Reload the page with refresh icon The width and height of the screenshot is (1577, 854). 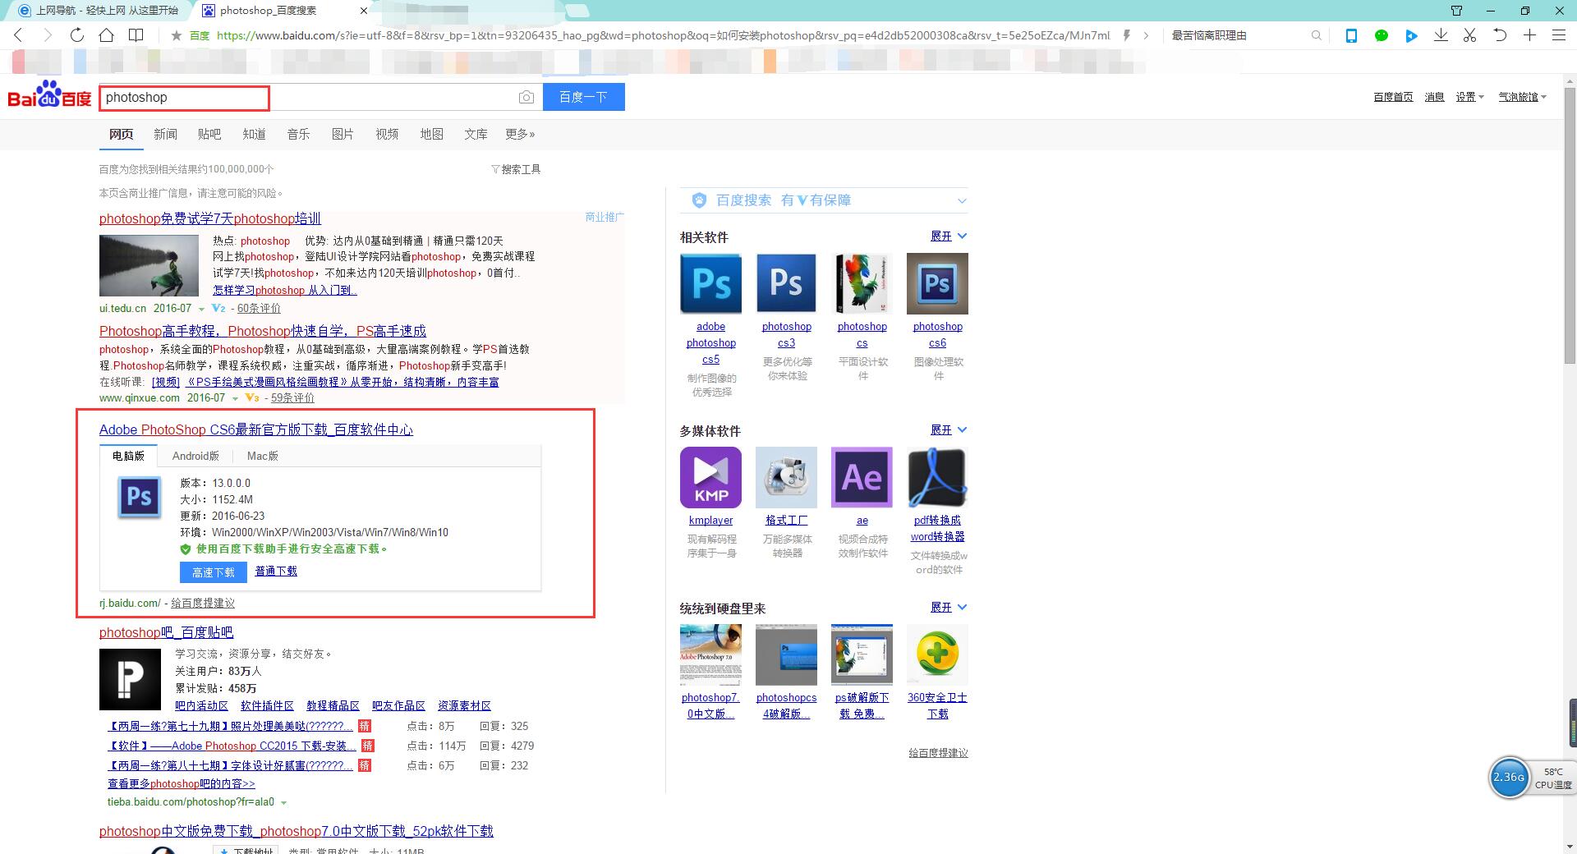point(76,35)
